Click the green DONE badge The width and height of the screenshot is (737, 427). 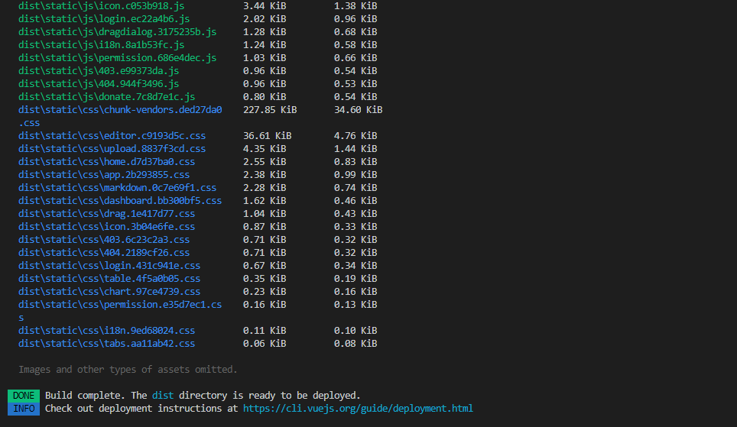24,396
